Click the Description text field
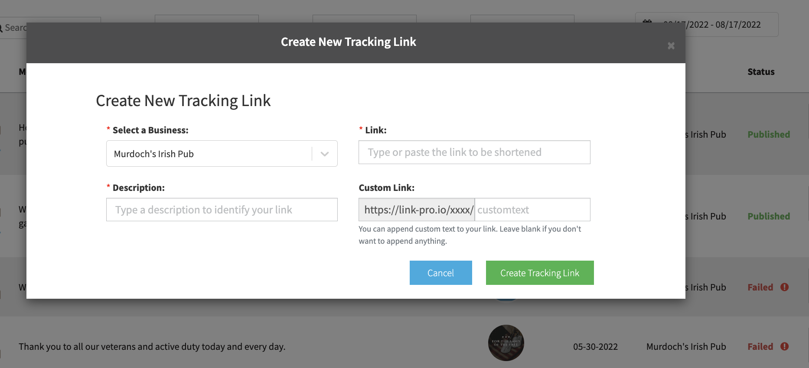Image resolution: width=809 pixels, height=368 pixels. [x=222, y=210]
